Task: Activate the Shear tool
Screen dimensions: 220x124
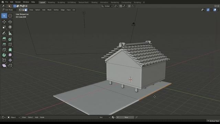Action: point(4,65)
